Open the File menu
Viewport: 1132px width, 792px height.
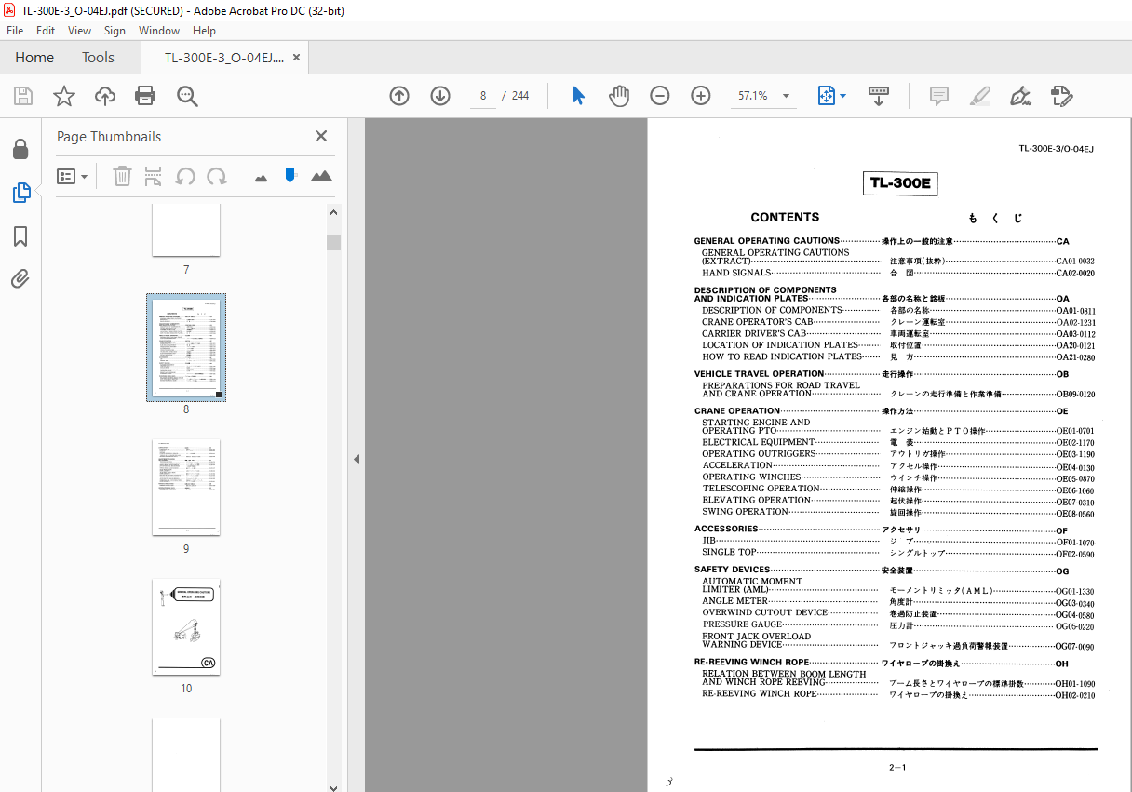click(x=15, y=31)
